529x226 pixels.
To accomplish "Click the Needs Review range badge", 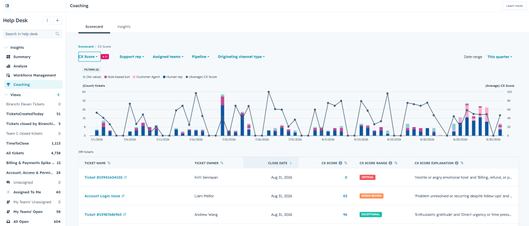I will pyautogui.click(x=371, y=196).
